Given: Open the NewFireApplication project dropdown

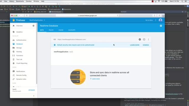Looking at the screenshot, I should pyautogui.click(x=37, y=20).
